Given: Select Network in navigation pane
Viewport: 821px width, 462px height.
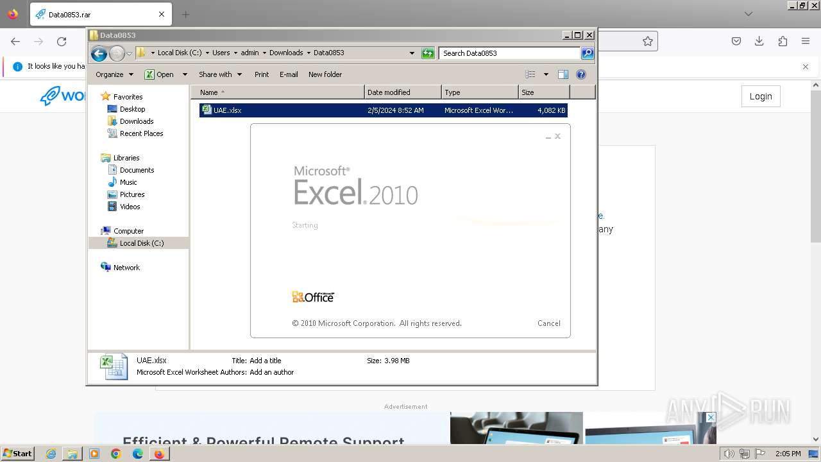Looking at the screenshot, I should click(126, 268).
